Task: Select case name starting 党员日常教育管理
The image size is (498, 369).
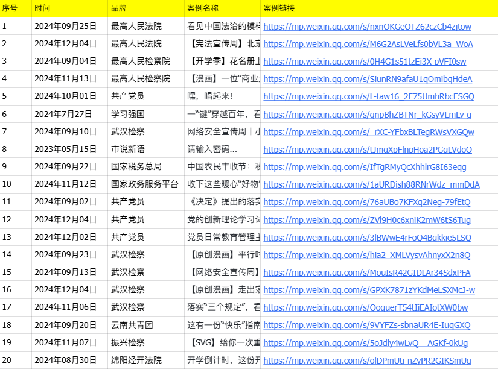Action: pyautogui.click(x=222, y=237)
